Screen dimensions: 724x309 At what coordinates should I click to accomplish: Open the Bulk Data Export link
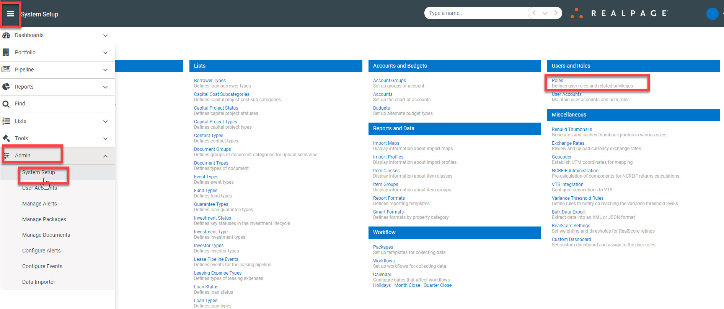tap(569, 212)
